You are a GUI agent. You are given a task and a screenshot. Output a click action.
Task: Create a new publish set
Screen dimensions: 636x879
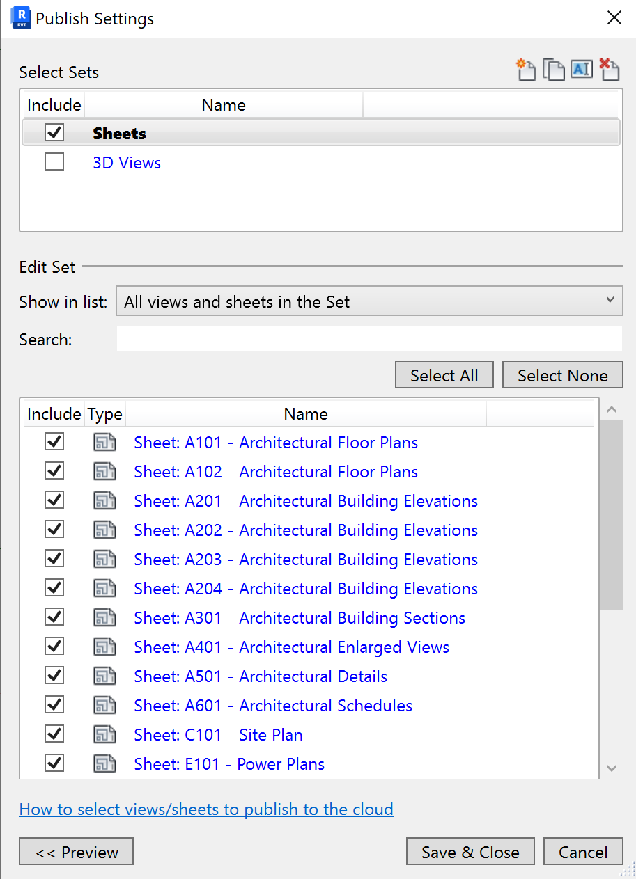click(526, 70)
